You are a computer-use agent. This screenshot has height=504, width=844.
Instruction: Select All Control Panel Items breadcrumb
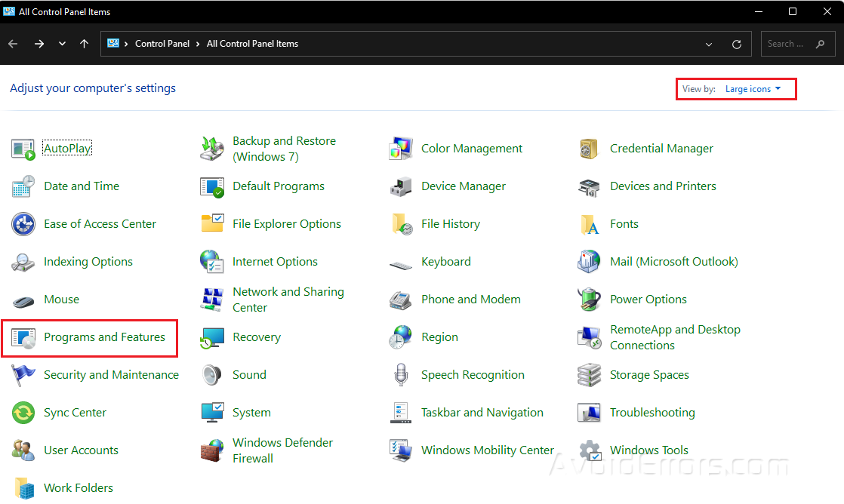252,44
